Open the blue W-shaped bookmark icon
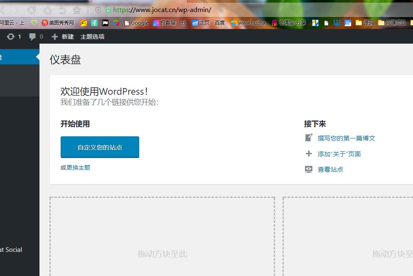Screen dimensions: 413x276 (337, 23)
